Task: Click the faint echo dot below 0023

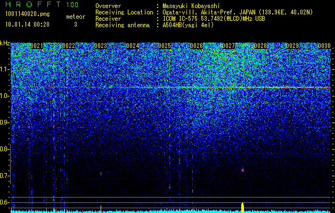Action: pyautogui.click(x=101, y=174)
